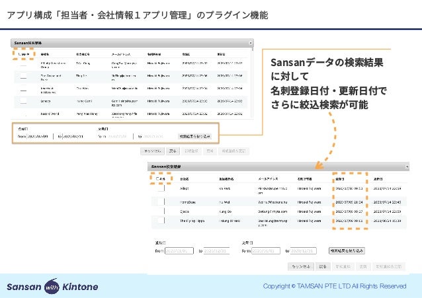The height and width of the screenshot is (298, 422).
Task: Close the upper Sansan search results dialog
Action: [251, 43]
